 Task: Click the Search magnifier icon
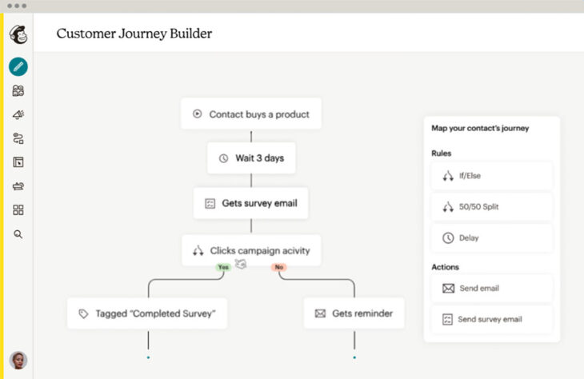tap(18, 234)
